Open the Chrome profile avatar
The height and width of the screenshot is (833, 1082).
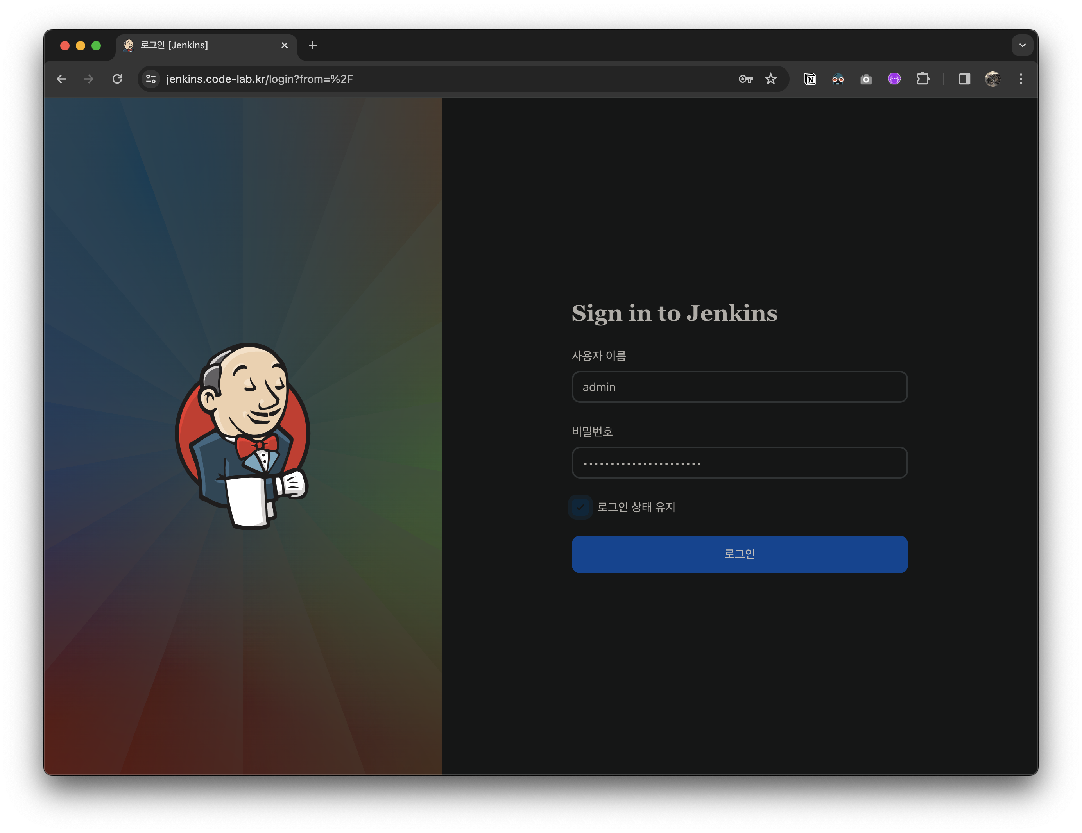pyautogui.click(x=992, y=79)
